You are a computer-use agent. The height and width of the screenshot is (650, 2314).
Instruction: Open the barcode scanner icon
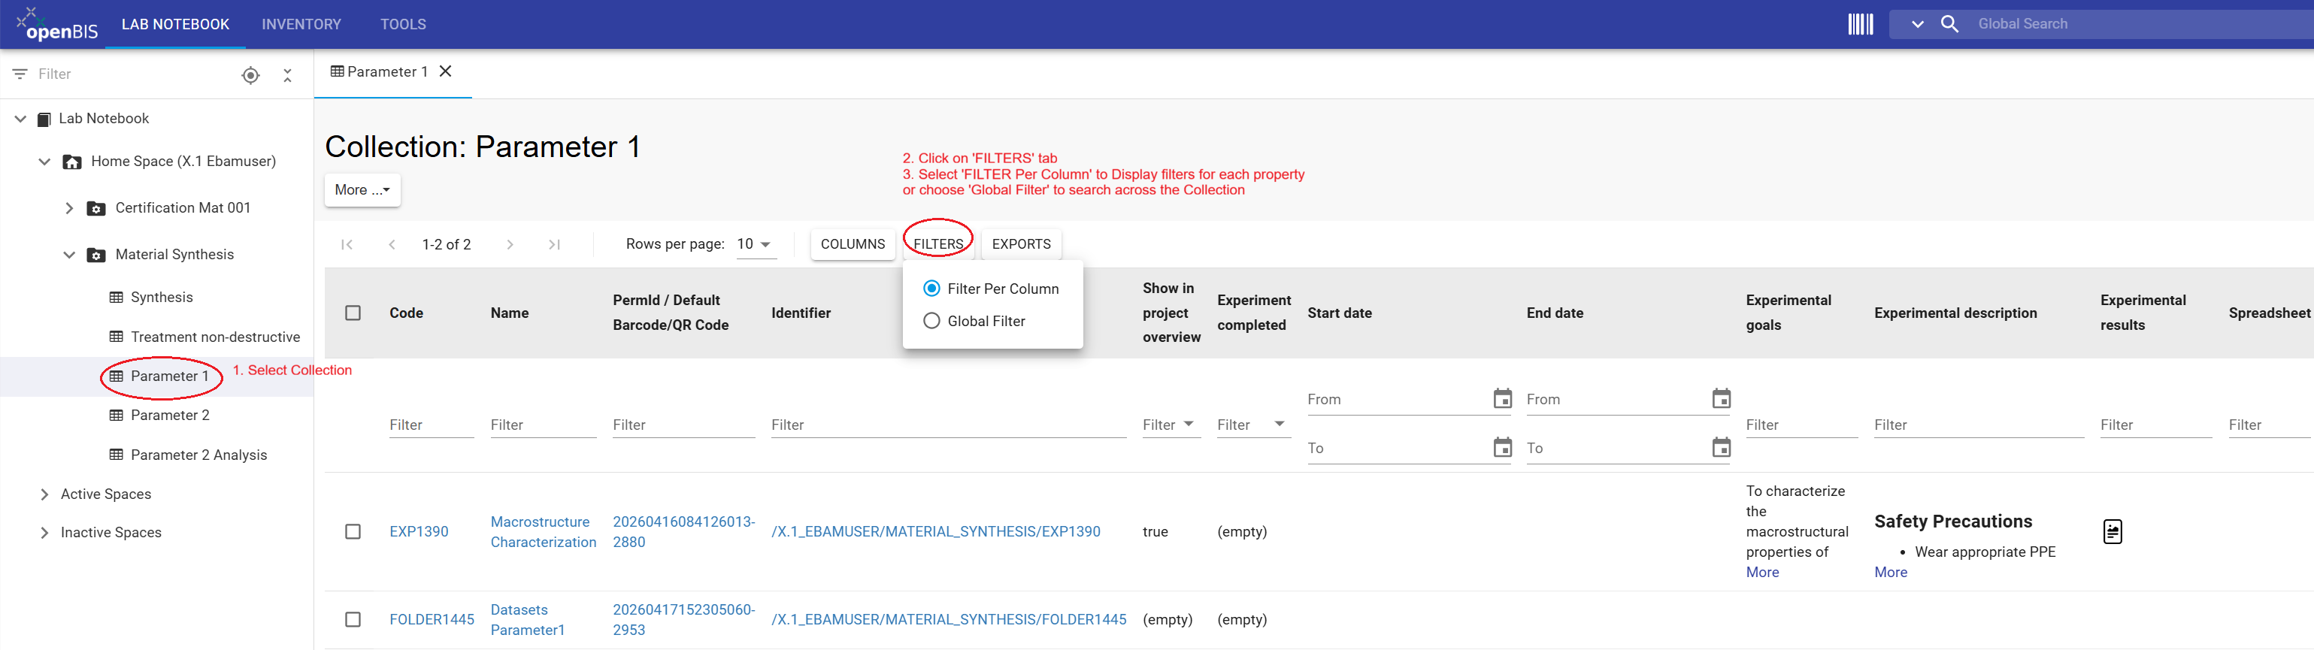click(1861, 24)
